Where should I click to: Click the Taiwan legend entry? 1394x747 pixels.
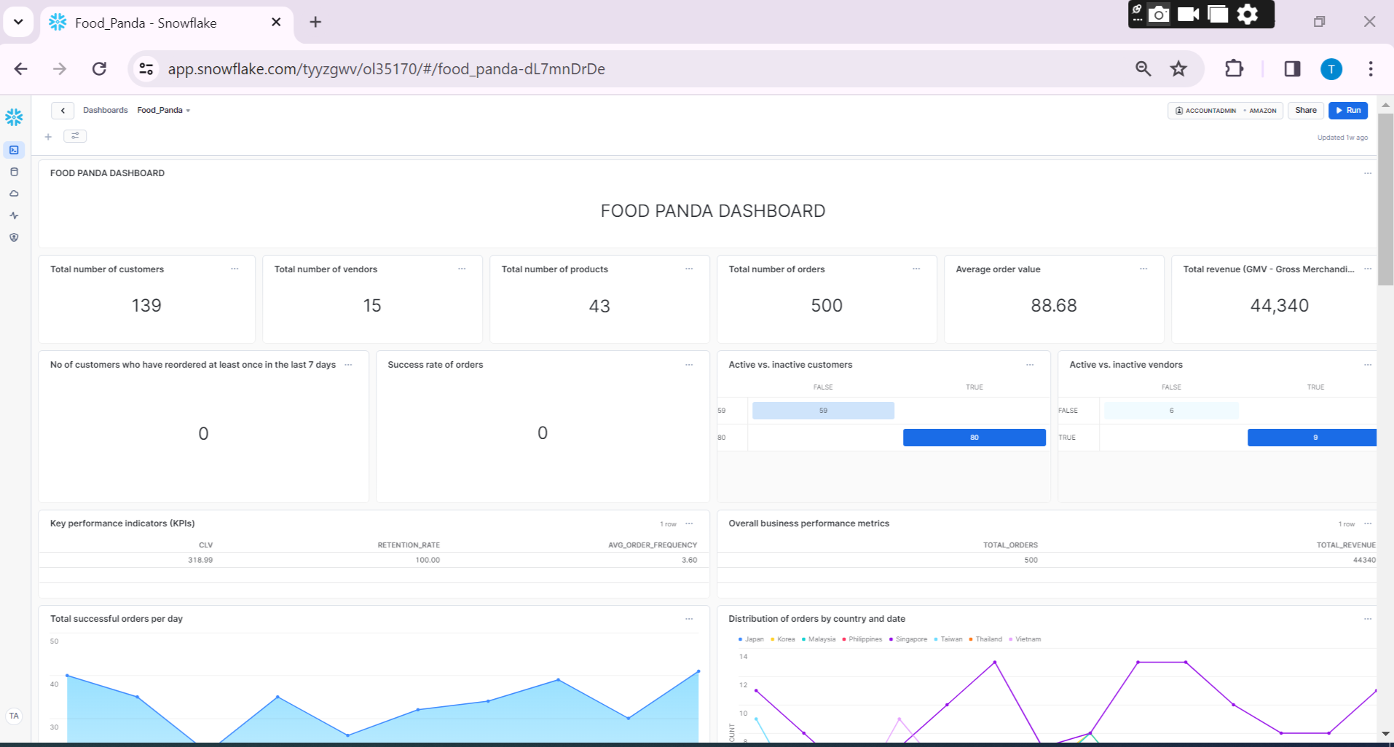948,639
